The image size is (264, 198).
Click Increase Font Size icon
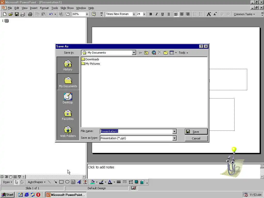pos(209,14)
